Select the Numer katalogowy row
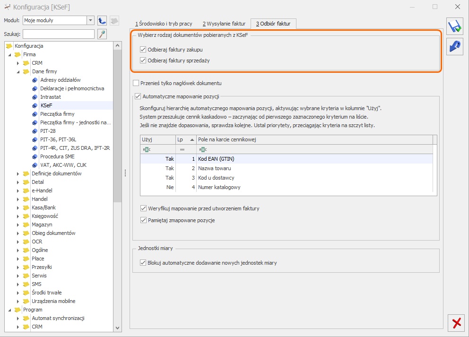469x337 pixels. (x=286, y=187)
